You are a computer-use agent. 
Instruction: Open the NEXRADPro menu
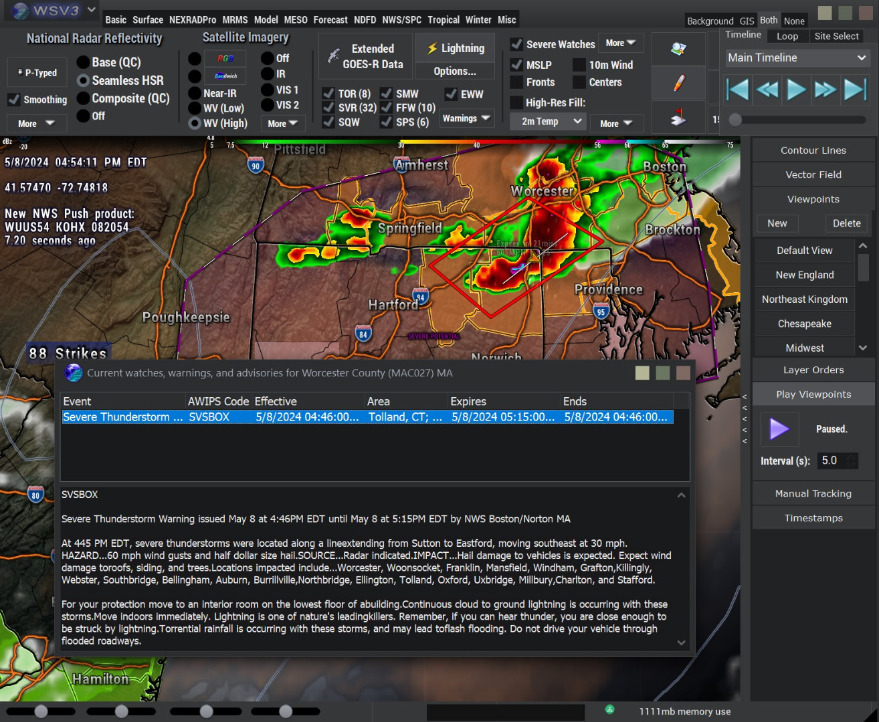(193, 20)
